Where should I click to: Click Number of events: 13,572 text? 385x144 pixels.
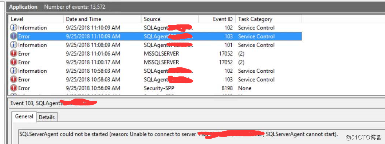[75, 7]
